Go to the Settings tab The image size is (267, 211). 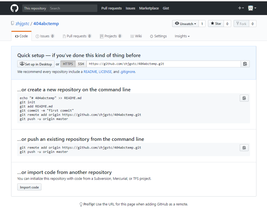point(158,36)
